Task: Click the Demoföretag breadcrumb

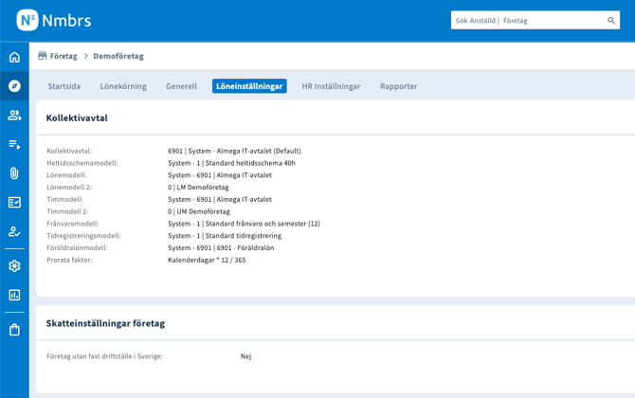Action: pyautogui.click(x=118, y=56)
